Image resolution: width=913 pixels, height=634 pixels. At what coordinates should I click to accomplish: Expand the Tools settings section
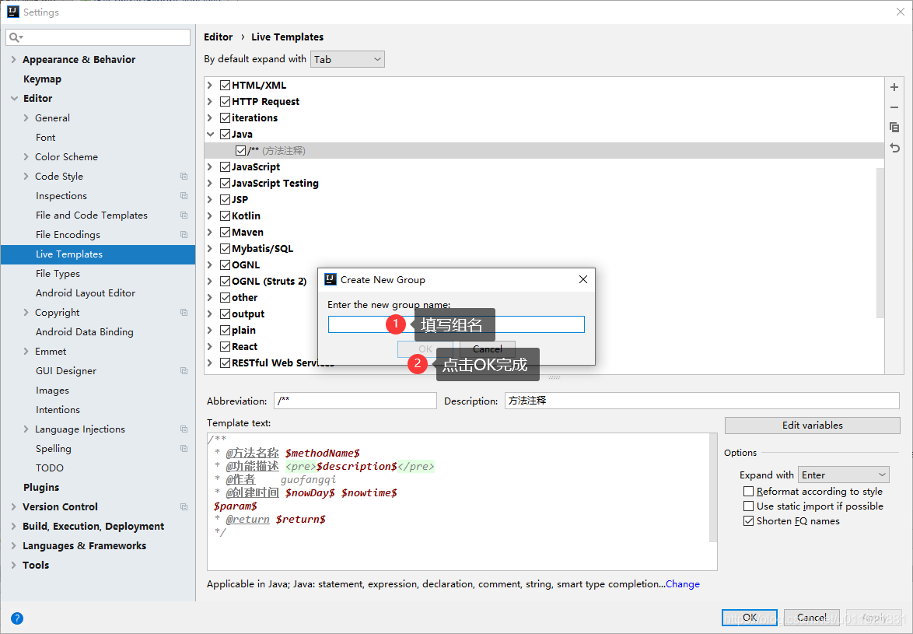tap(14, 566)
